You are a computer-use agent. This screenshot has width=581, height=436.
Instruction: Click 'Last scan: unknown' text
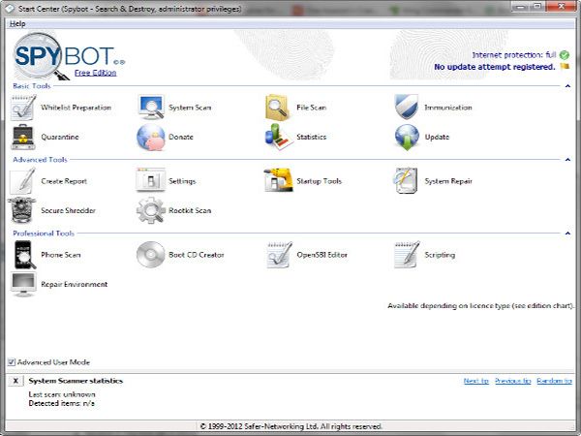click(x=62, y=394)
